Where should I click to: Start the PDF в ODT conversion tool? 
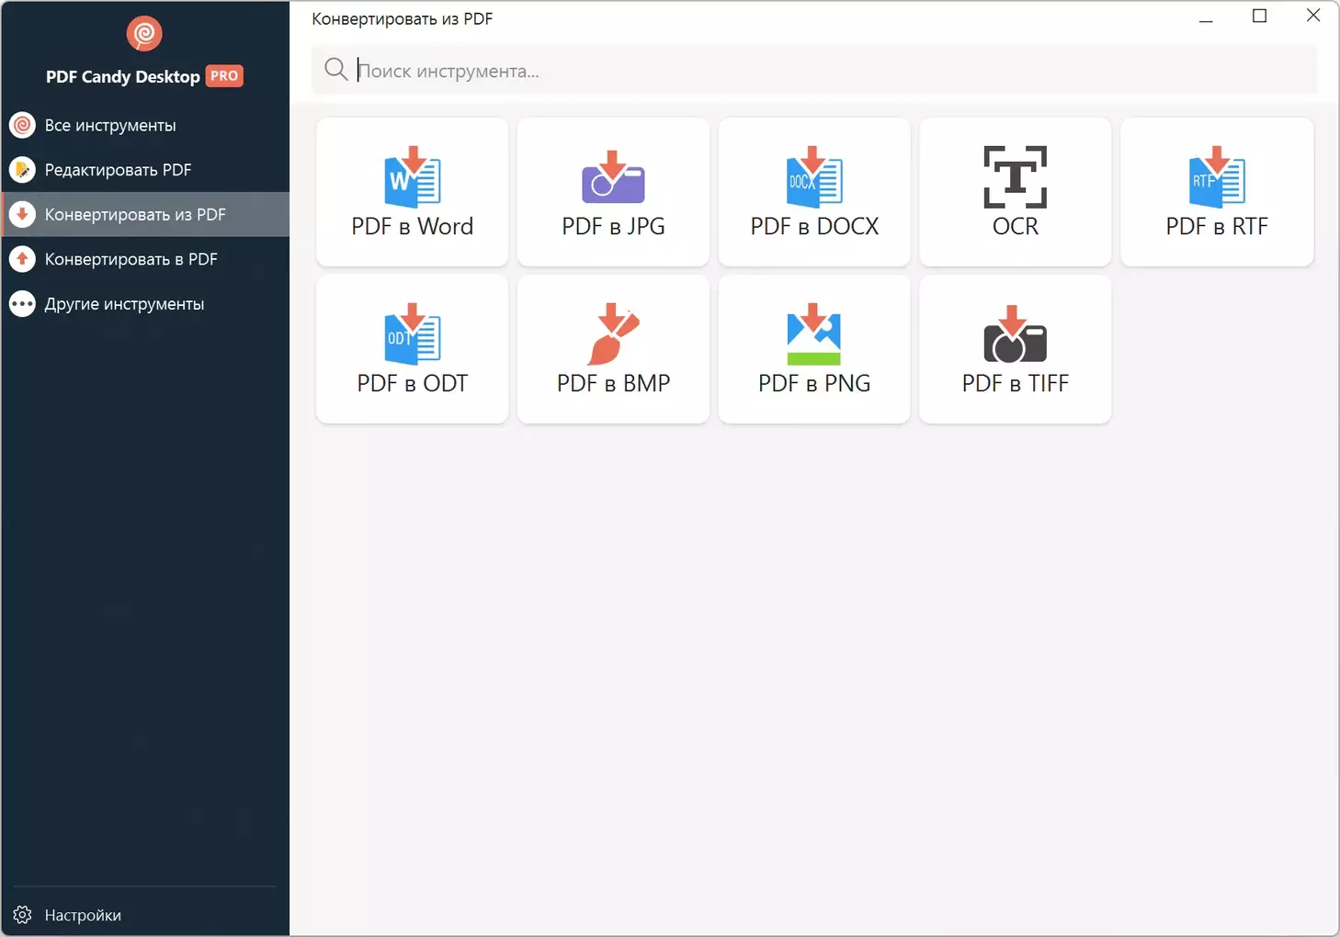(x=412, y=349)
